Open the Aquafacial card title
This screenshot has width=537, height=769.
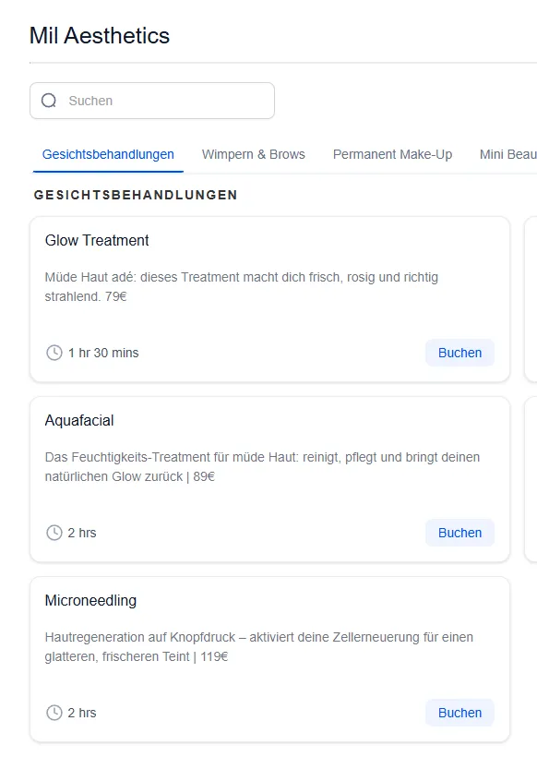(78, 420)
